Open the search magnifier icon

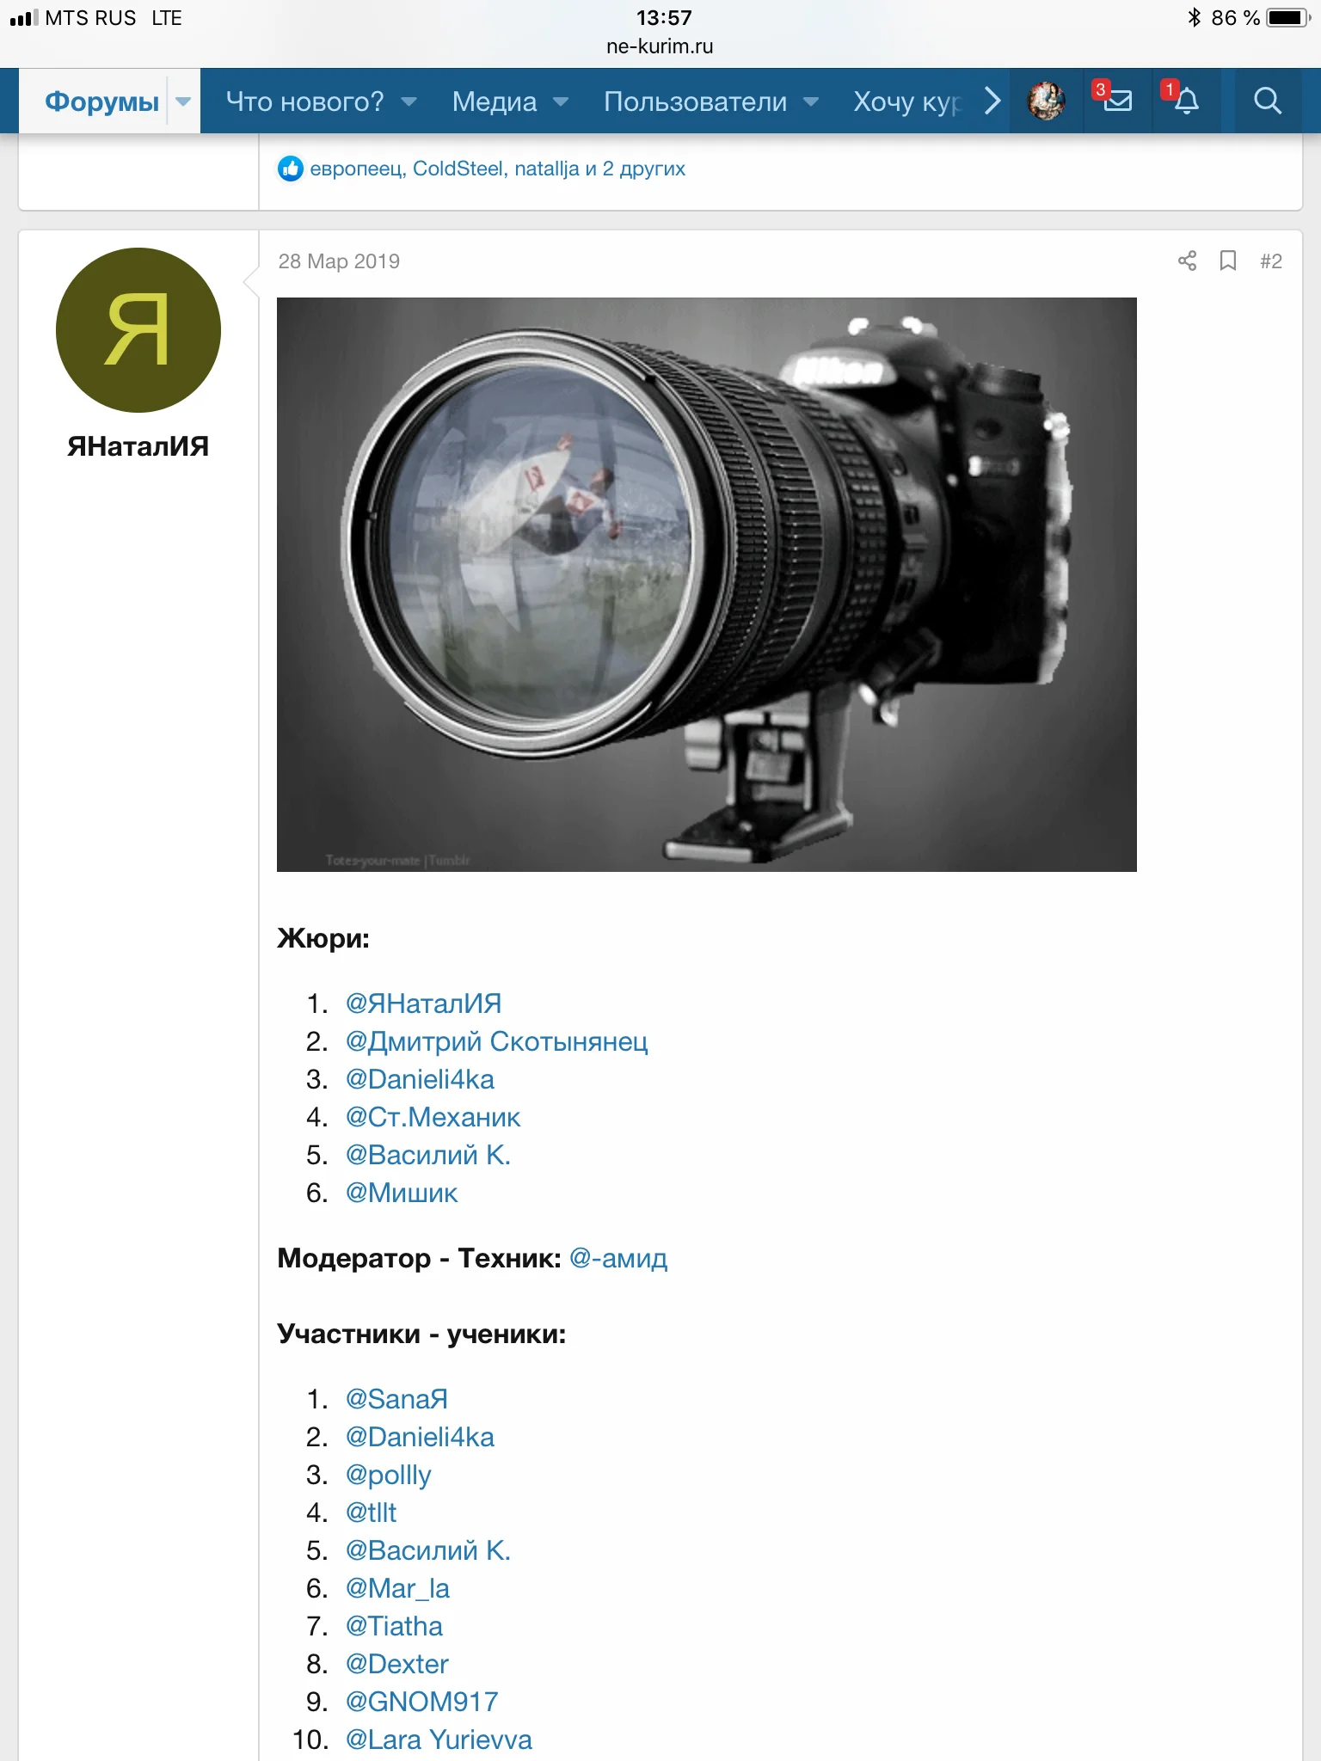coord(1267,101)
